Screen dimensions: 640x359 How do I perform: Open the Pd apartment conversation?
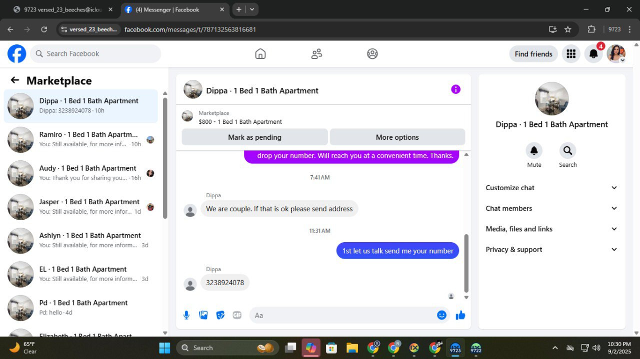pyautogui.click(x=81, y=308)
